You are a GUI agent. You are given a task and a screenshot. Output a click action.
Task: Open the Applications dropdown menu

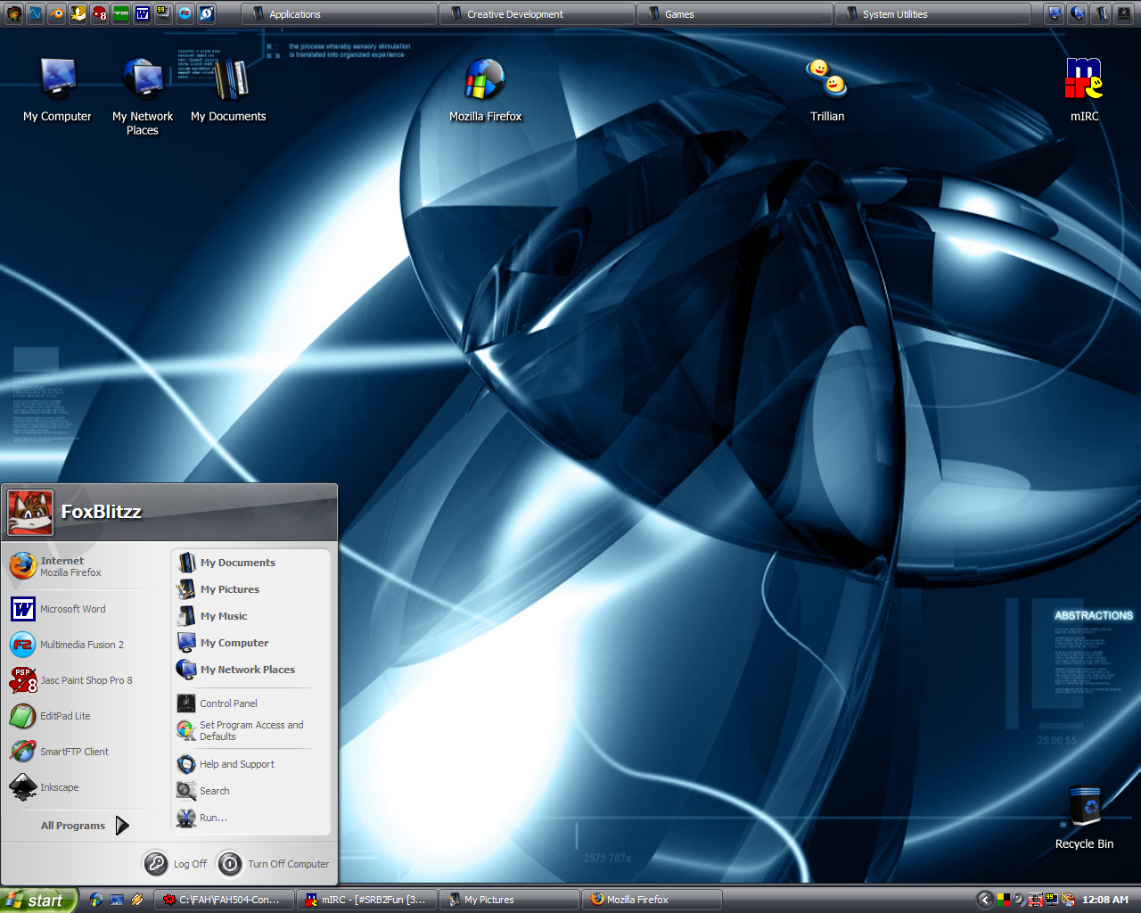coord(339,14)
